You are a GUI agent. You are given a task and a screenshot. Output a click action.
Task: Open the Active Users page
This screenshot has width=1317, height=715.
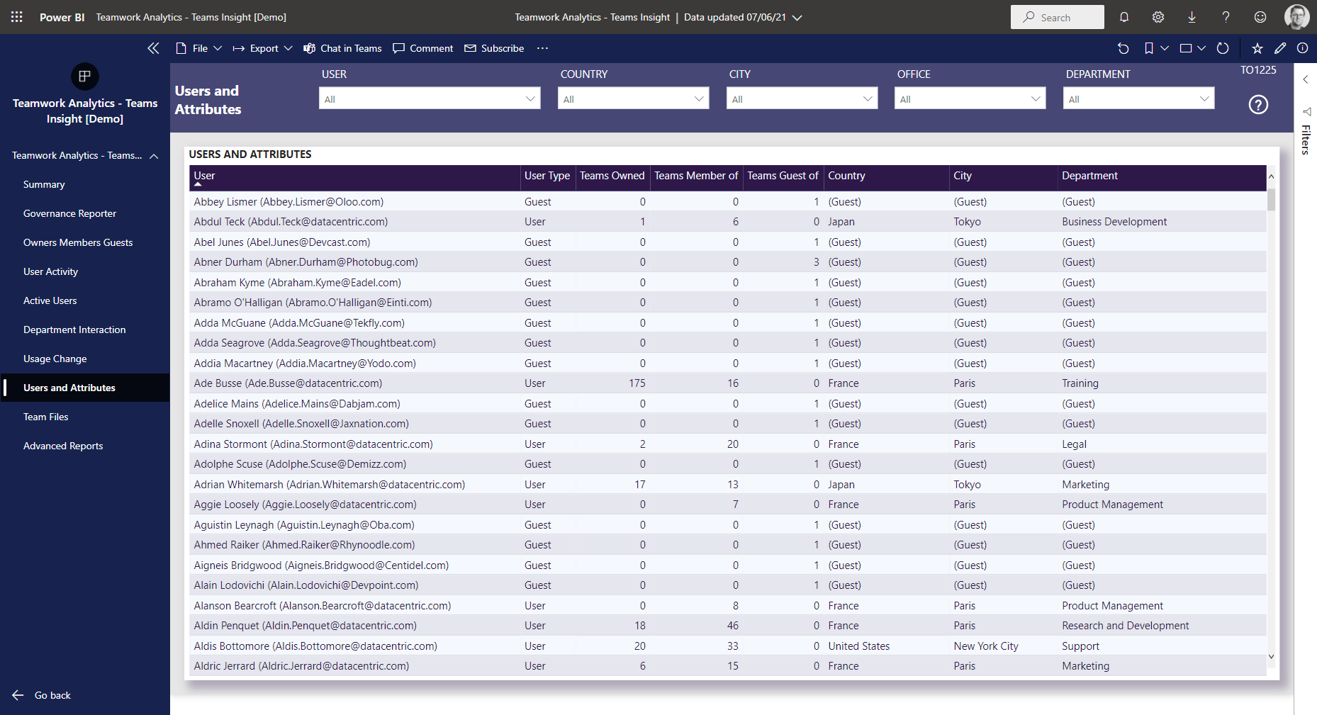(50, 300)
